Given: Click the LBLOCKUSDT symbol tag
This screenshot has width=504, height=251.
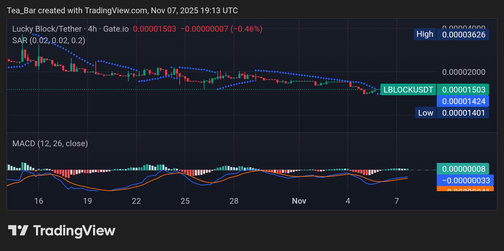Looking at the screenshot, I should pyautogui.click(x=408, y=90).
